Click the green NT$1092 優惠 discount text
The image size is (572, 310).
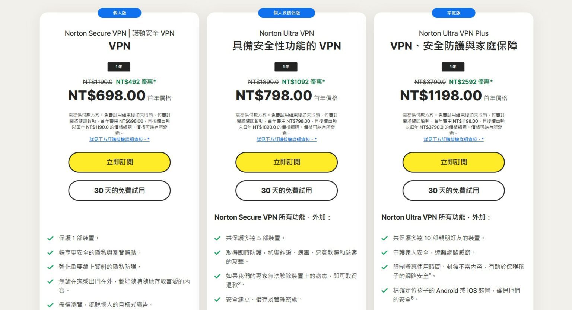click(x=304, y=81)
